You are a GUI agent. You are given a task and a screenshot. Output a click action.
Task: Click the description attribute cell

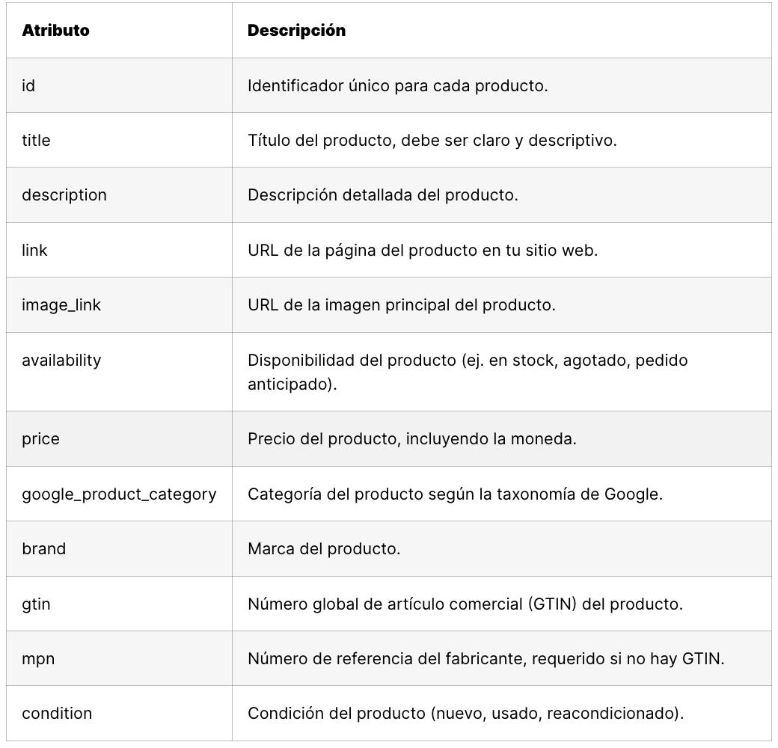click(64, 195)
